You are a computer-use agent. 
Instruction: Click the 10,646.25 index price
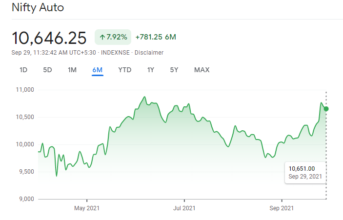(49, 38)
